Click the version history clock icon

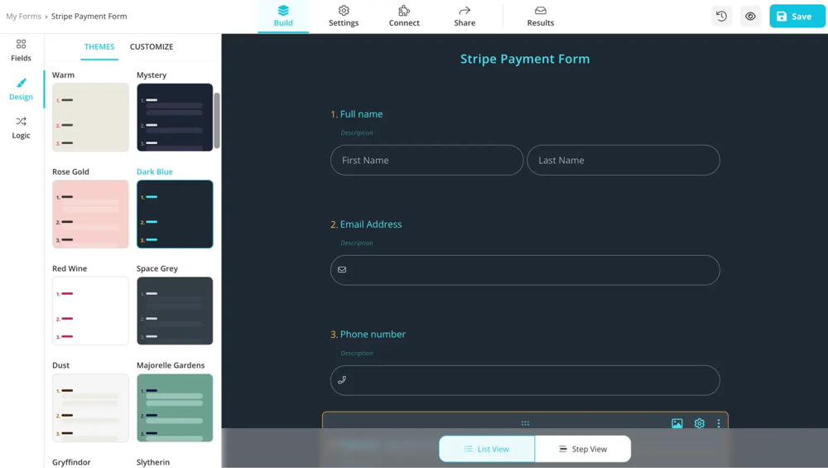pos(721,17)
